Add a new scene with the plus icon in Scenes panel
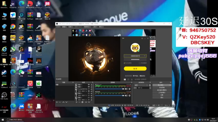Image resolution: width=218 pixels, height=122 pixels. click(x=57, y=102)
